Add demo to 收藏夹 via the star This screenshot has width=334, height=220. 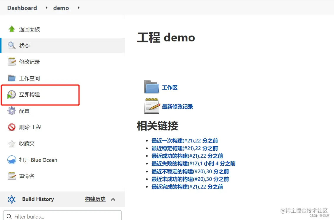[12, 143]
